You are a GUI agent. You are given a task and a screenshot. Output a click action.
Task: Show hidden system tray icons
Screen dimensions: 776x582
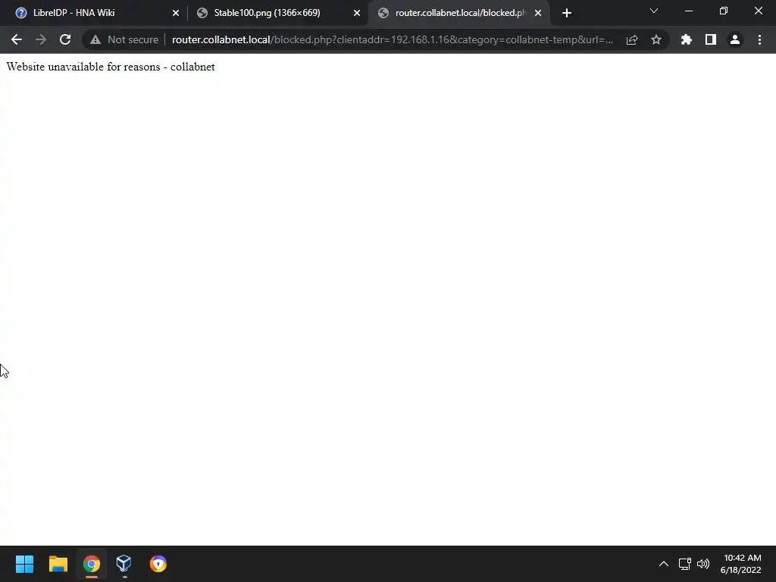pos(664,564)
